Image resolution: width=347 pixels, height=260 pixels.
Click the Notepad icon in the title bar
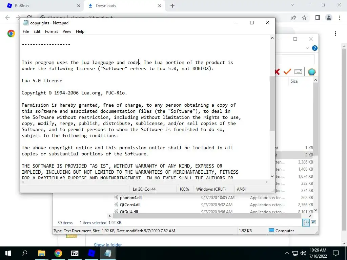tap(26, 23)
